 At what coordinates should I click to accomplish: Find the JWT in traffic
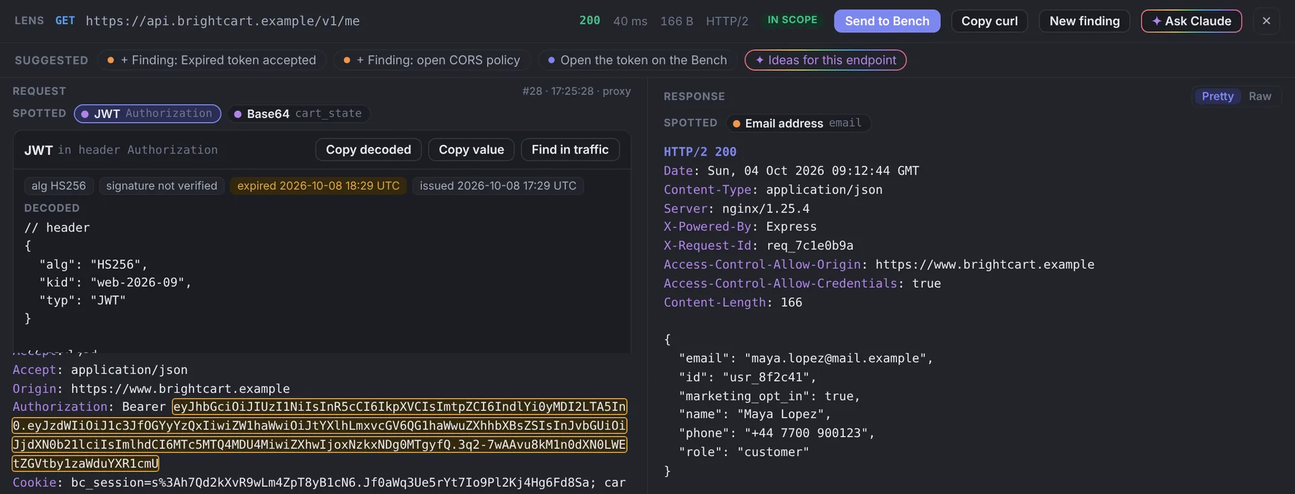570,150
